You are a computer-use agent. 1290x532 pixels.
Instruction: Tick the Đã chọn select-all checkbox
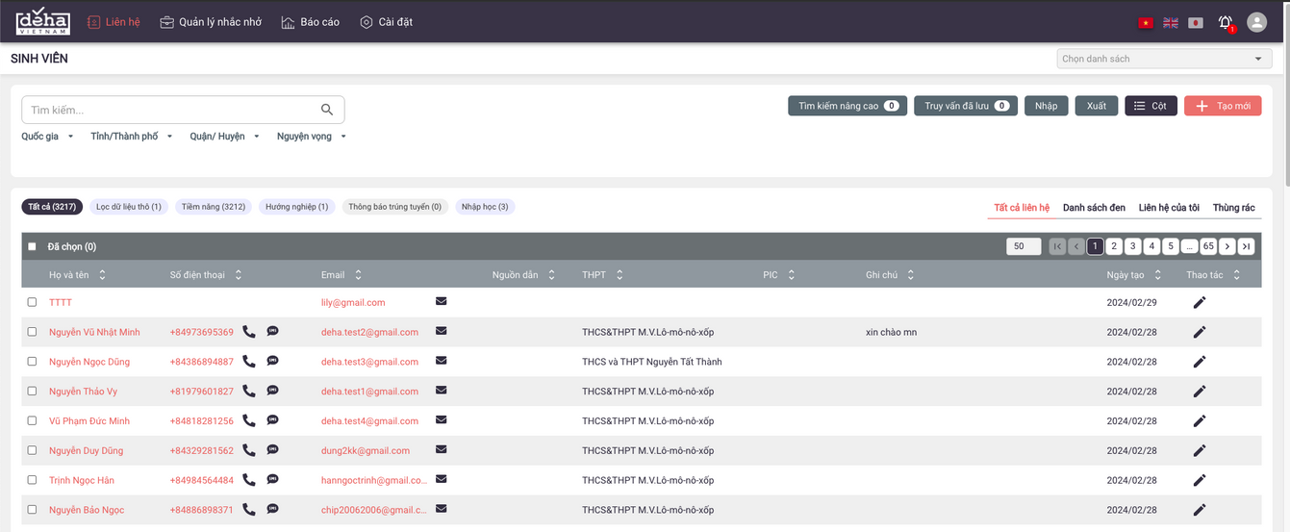32,246
